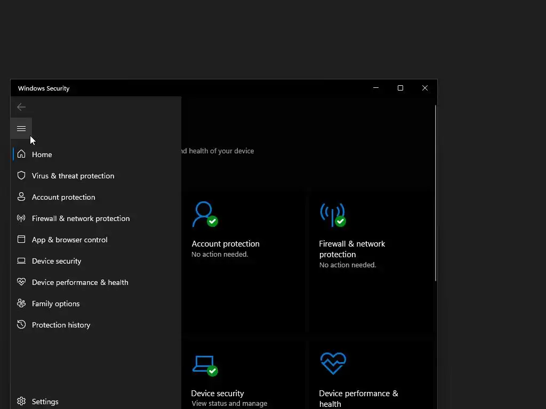Screen dimensions: 546x409
Task: Click the 'health of your device' subtitle text
Action: [221, 151]
